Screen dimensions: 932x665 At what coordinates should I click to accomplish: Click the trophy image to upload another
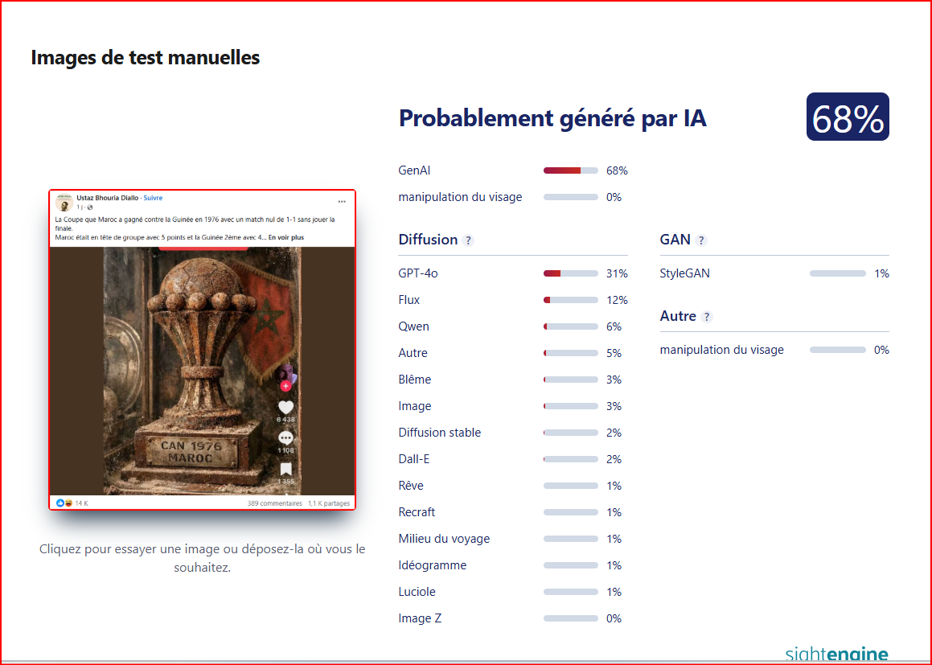coord(201,370)
